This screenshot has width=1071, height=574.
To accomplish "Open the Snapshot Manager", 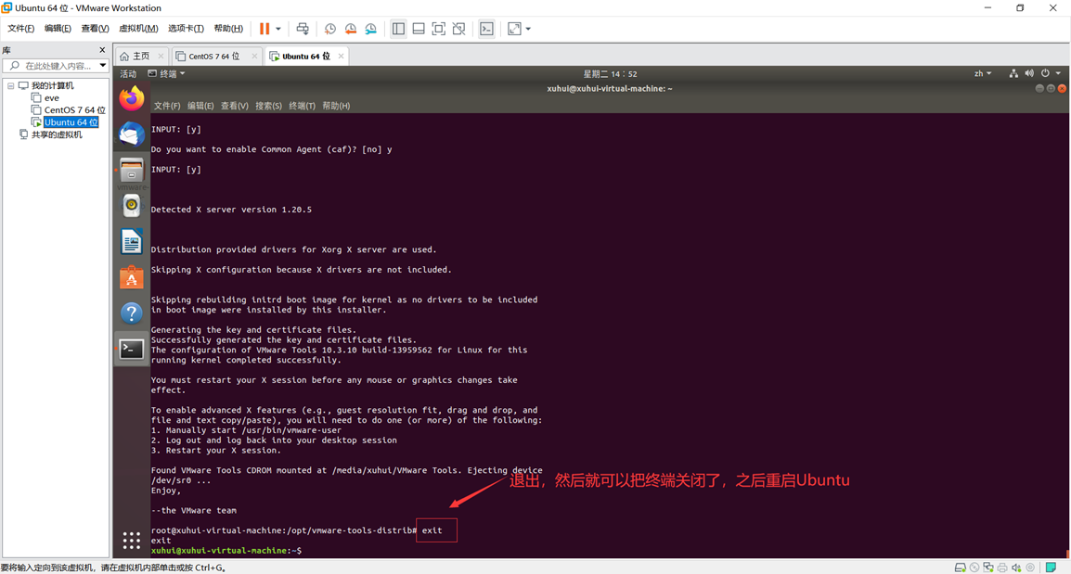I will click(370, 29).
